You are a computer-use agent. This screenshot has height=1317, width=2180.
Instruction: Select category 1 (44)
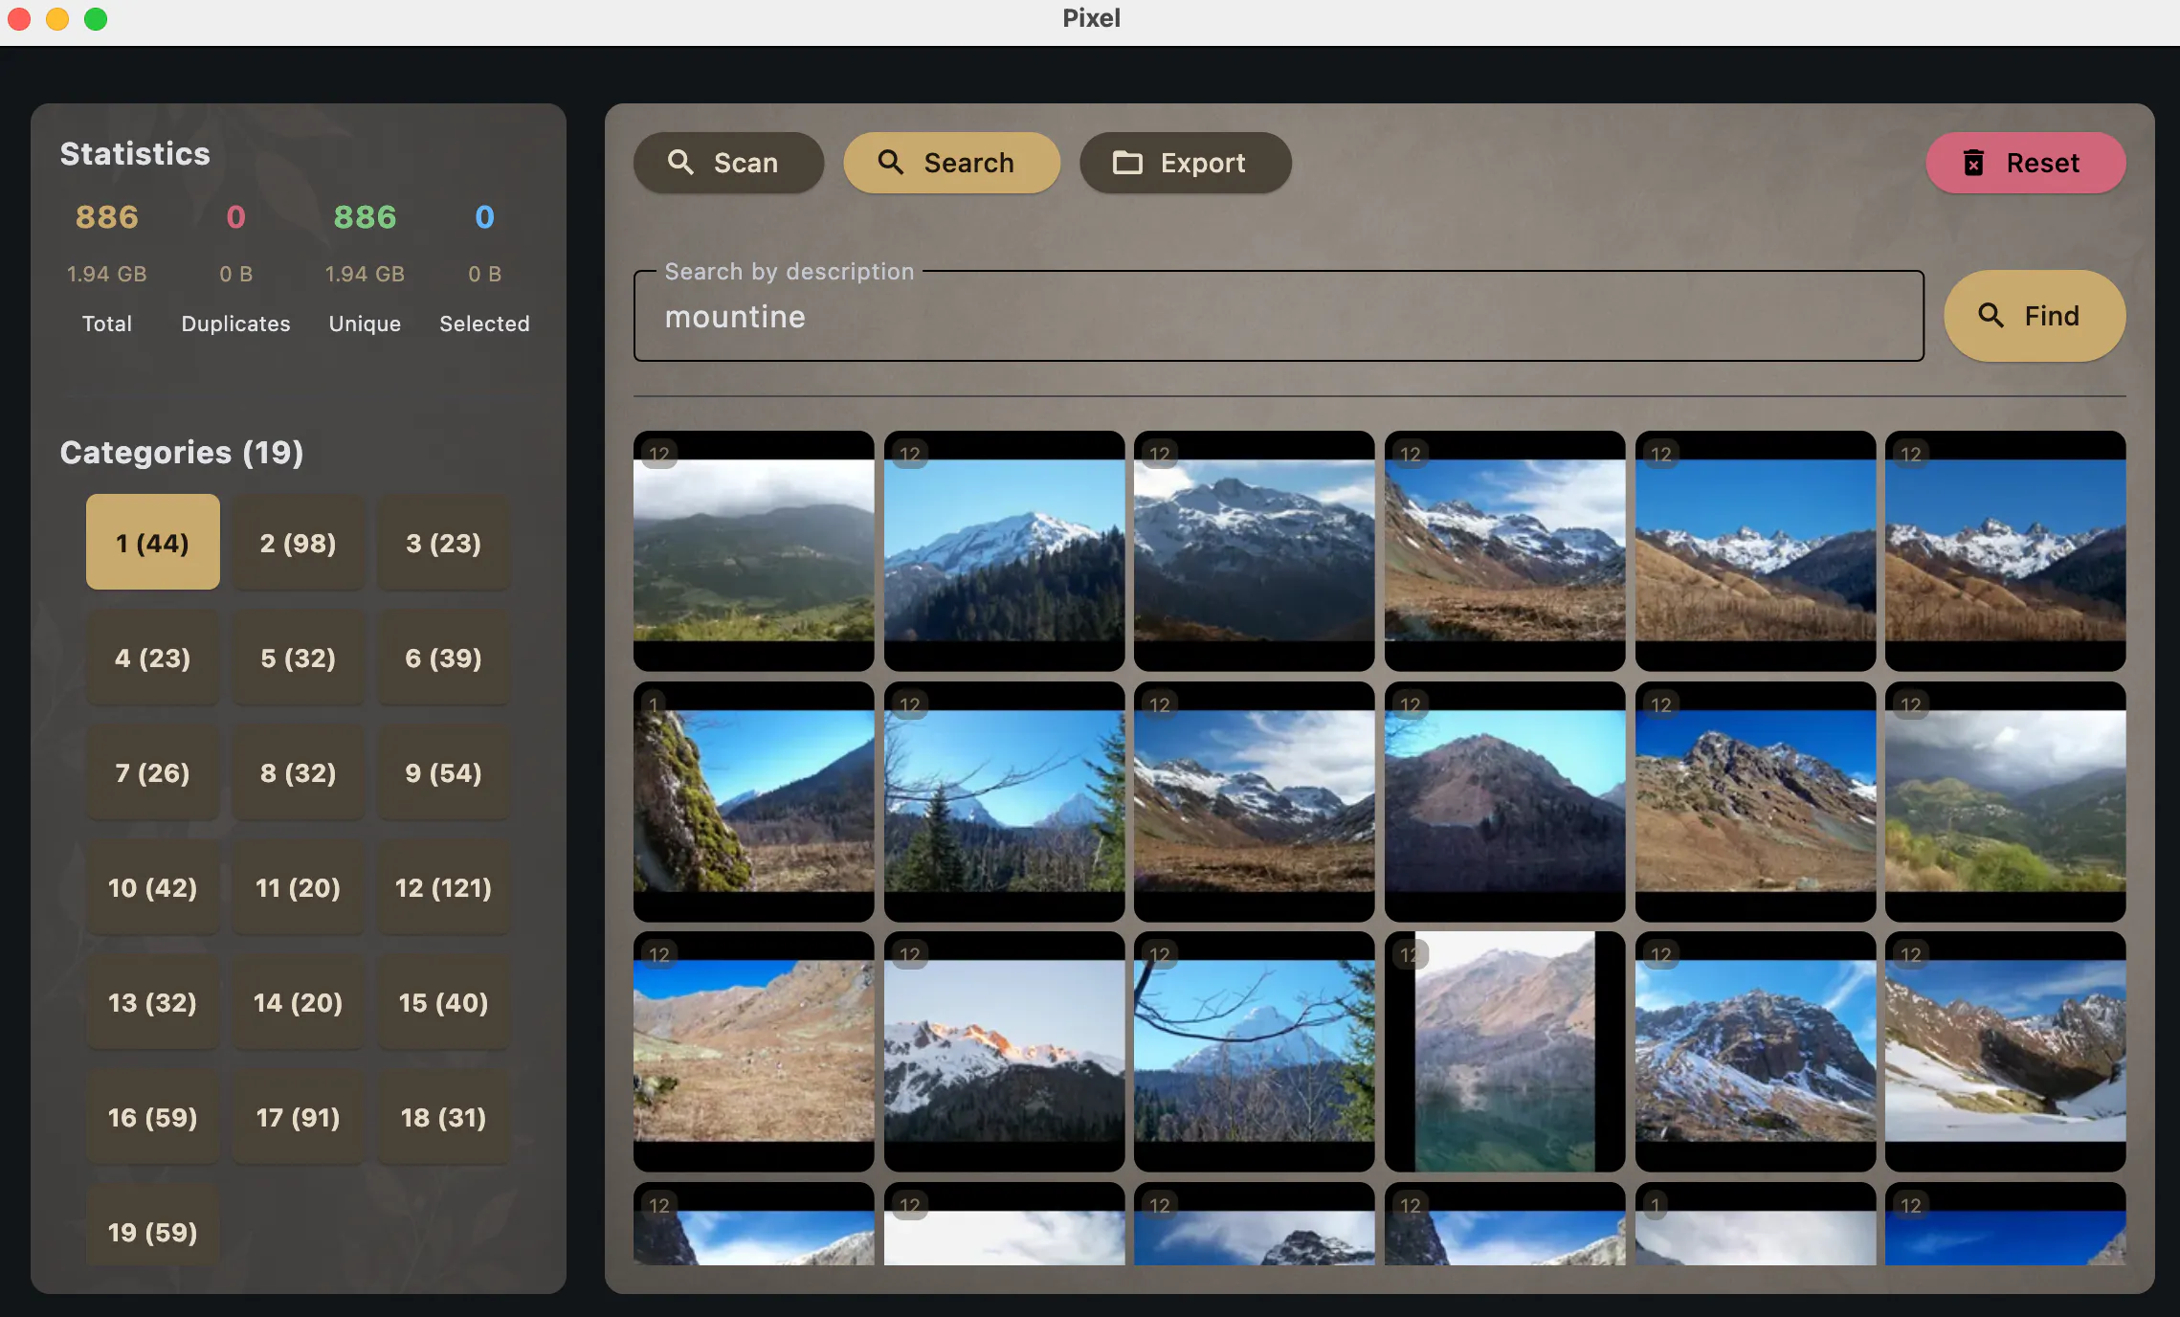tap(153, 543)
